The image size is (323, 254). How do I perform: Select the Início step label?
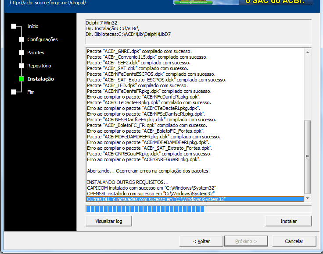click(x=33, y=26)
